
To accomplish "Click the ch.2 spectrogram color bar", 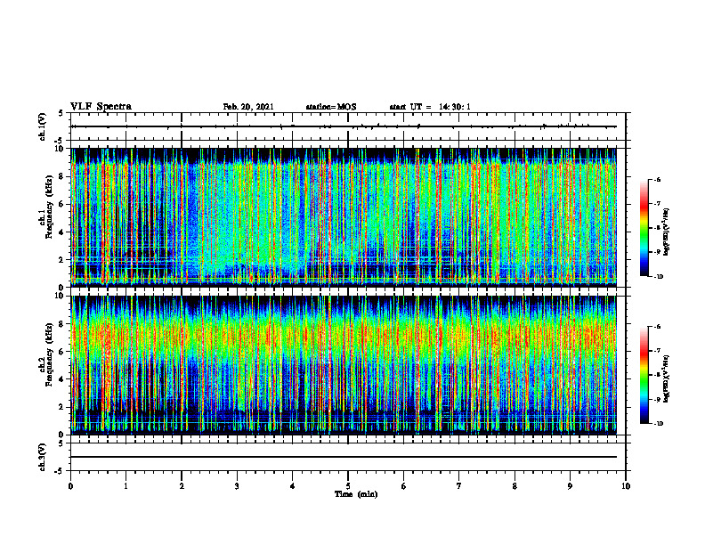I will (644, 375).
